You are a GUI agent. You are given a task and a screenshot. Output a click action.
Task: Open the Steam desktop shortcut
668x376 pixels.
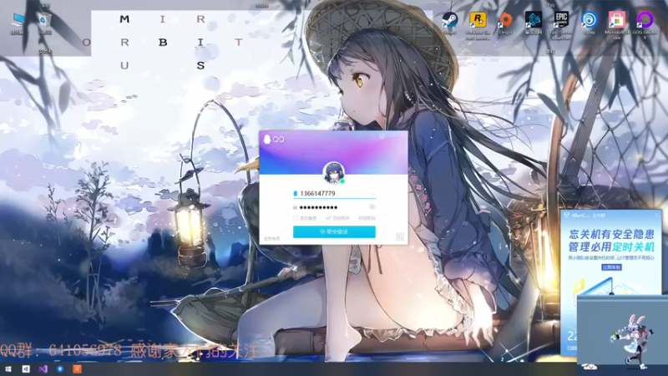coord(449,23)
